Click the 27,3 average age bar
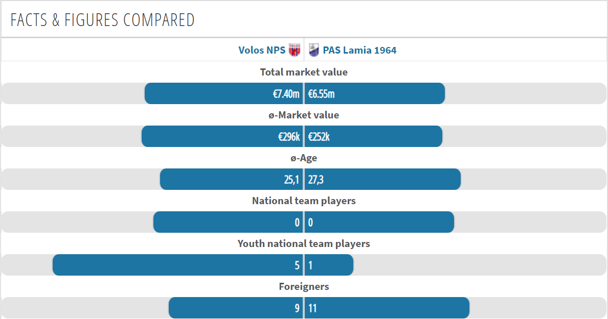This screenshot has width=608, height=319. click(x=382, y=179)
